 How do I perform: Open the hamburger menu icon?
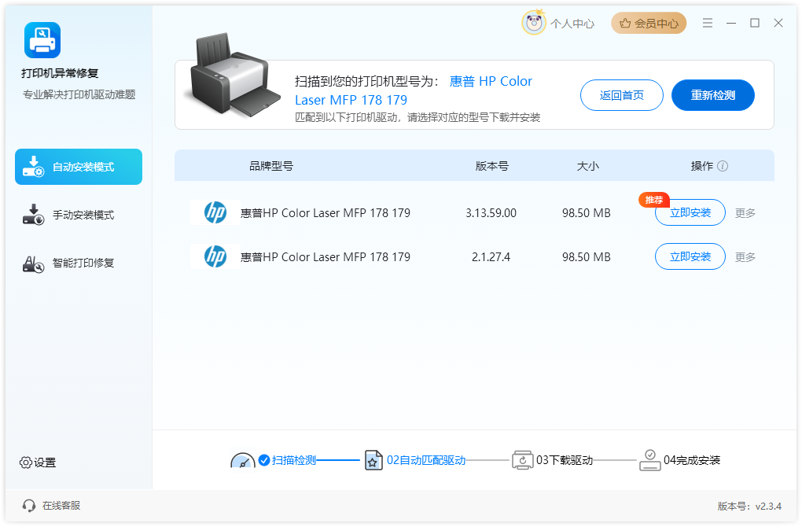click(708, 23)
